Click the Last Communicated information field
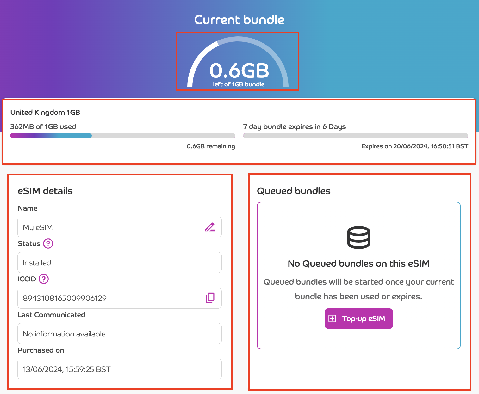479x394 pixels. click(119, 334)
